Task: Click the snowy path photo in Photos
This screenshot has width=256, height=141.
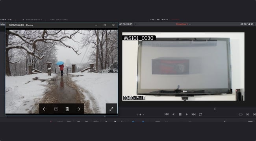Action: (x=61, y=71)
